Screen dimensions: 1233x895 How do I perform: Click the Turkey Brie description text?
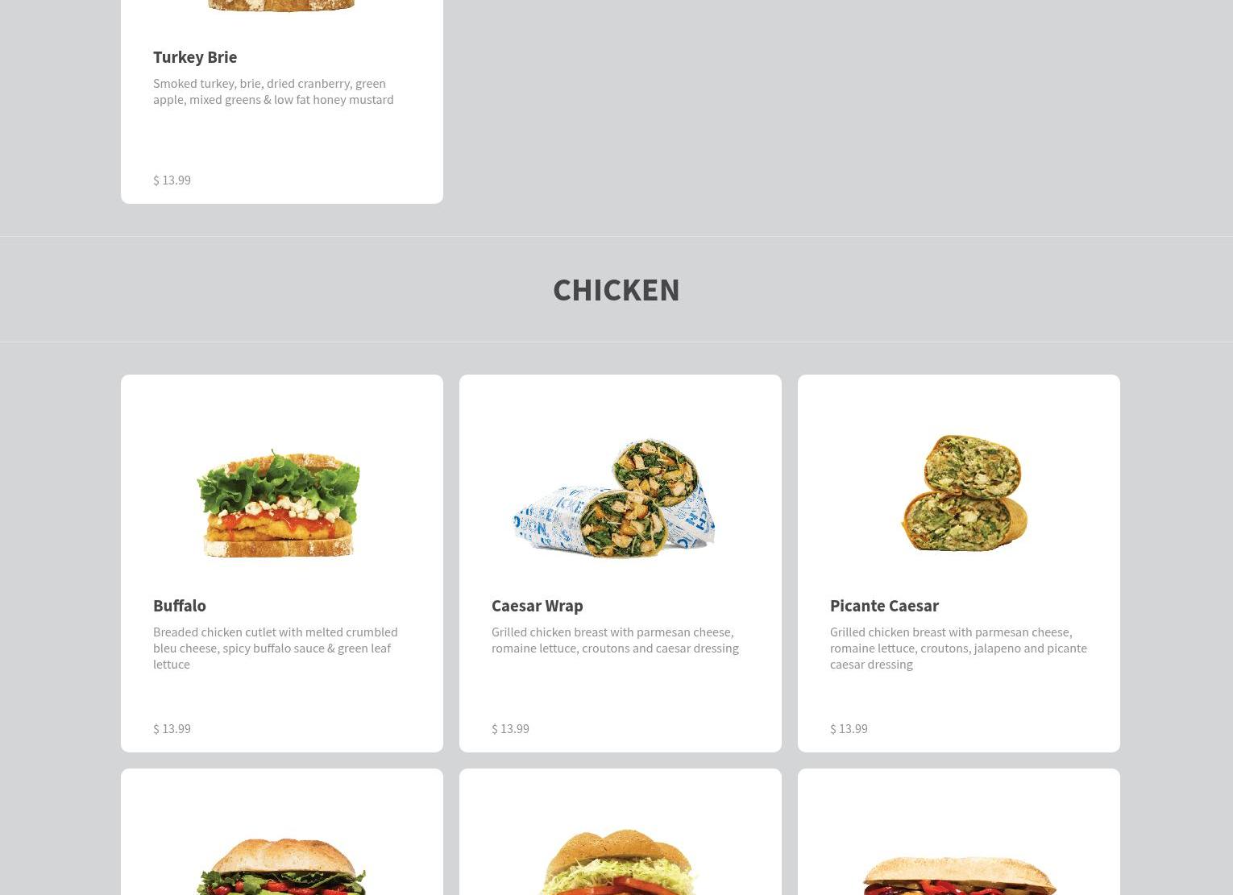273,91
